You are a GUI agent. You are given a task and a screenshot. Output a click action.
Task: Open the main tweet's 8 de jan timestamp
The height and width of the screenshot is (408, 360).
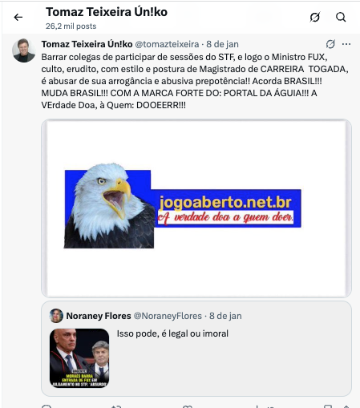click(x=222, y=44)
